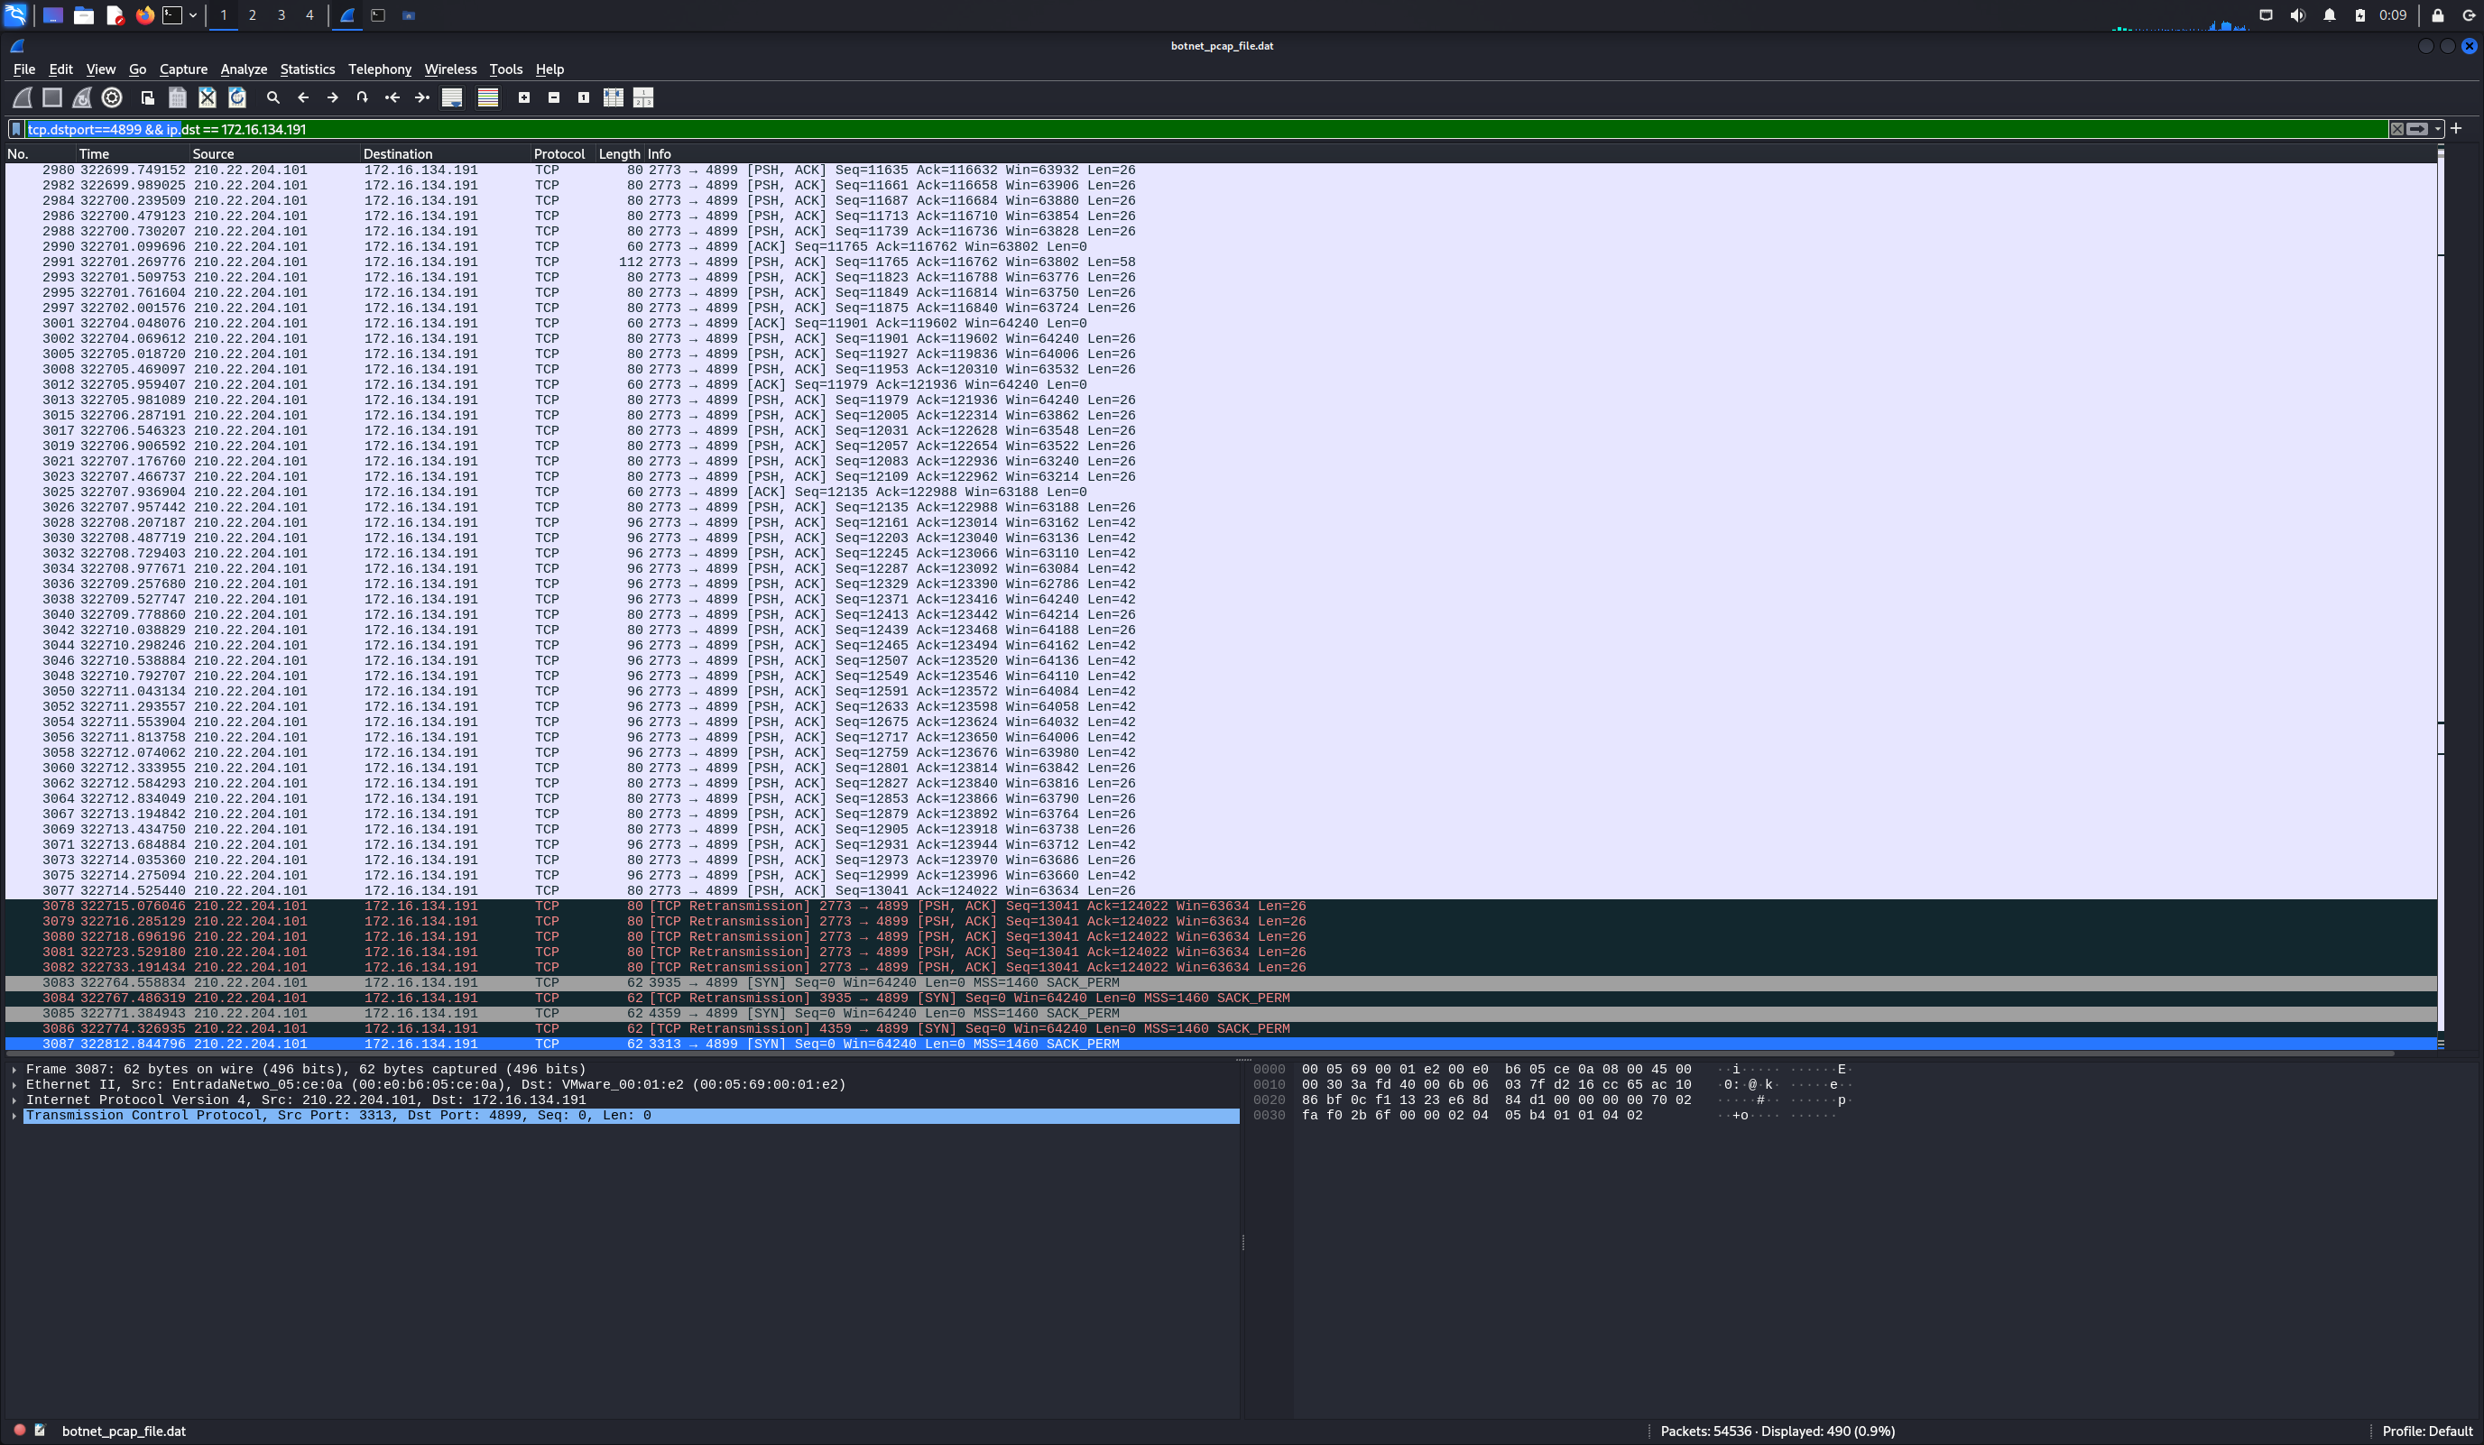
Task: Close the current capture file icon
Action: click(207, 97)
